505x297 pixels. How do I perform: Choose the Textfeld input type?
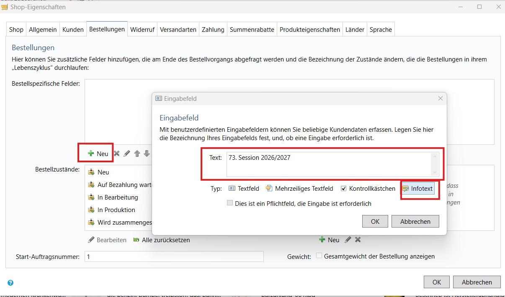point(244,189)
